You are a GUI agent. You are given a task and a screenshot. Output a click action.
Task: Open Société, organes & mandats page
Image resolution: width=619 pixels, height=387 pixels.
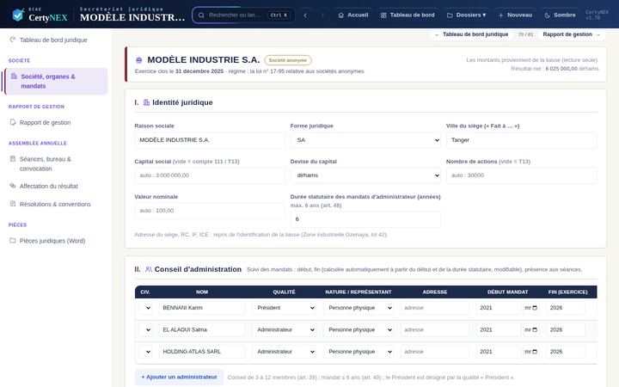coord(56,82)
